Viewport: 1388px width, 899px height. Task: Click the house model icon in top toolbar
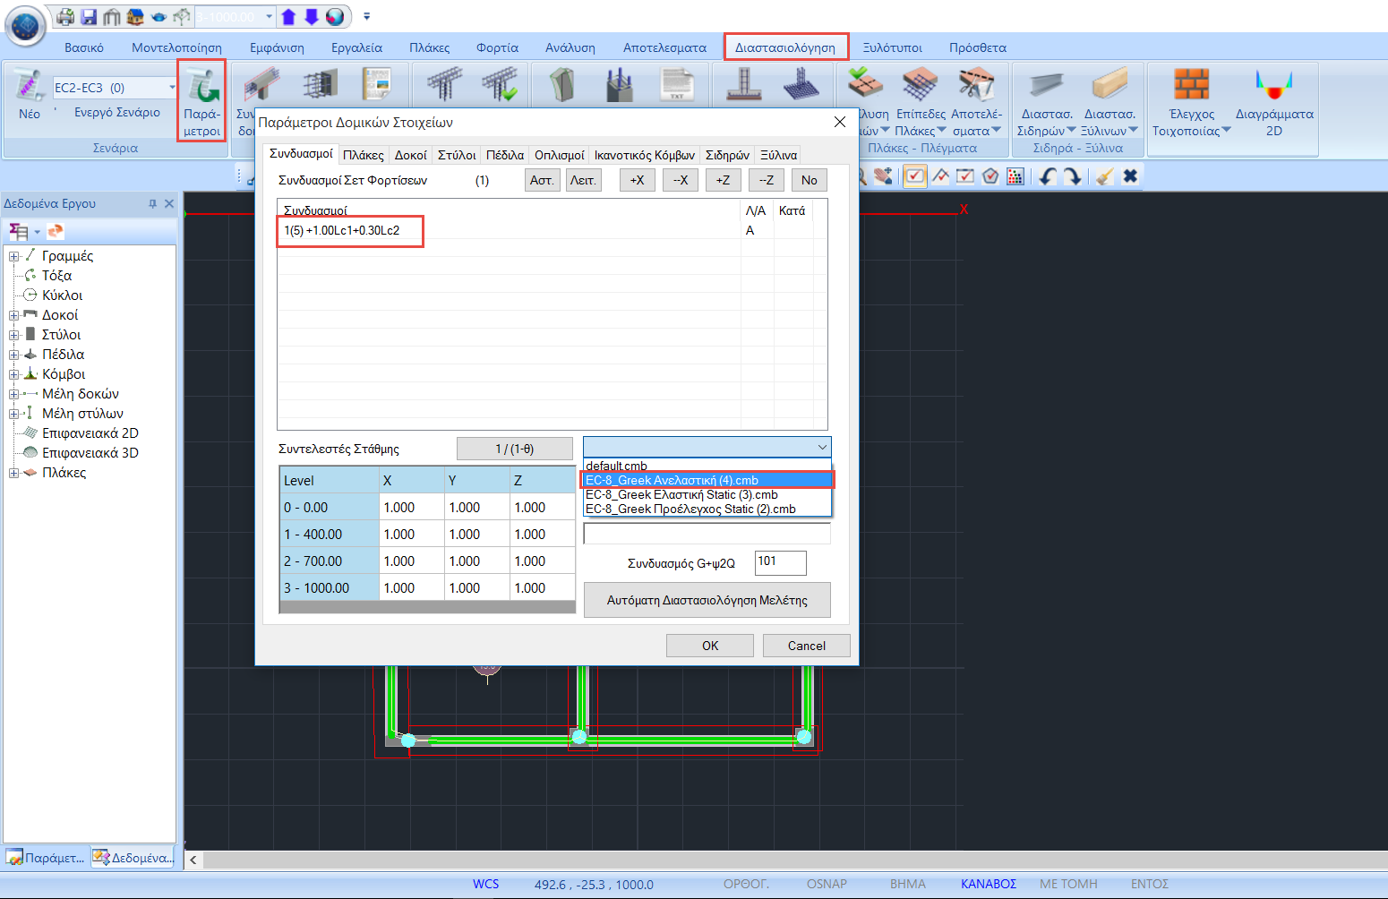click(135, 16)
